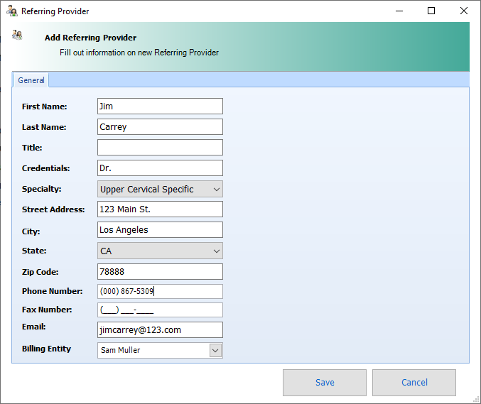The height and width of the screenshot is (404, 481).
Task: Click the Email field jimcarrey@123.com
Action: (x=160, y=330)
